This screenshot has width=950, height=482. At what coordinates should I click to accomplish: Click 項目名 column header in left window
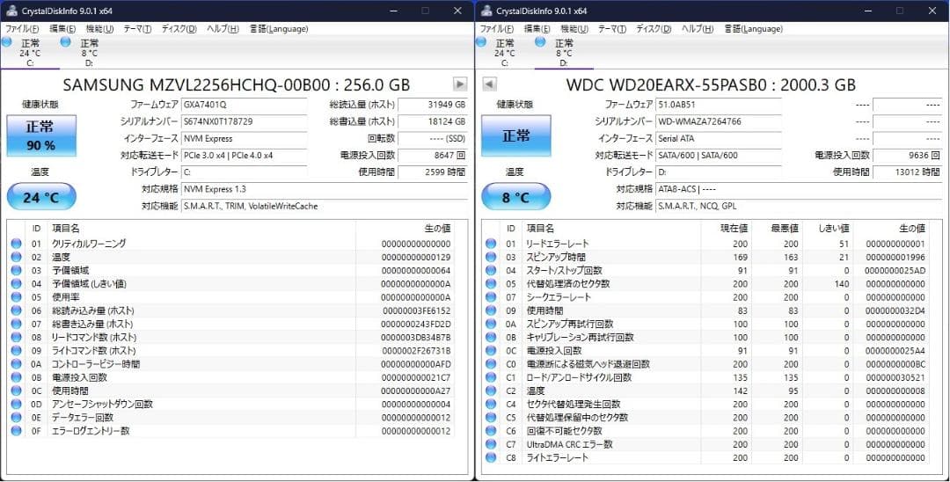coord(201,229)
